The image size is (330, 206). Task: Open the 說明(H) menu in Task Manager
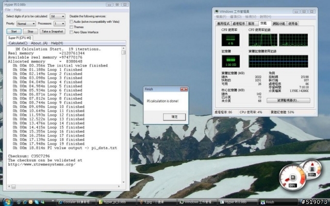pyautogui.click(x=266, y=16)
